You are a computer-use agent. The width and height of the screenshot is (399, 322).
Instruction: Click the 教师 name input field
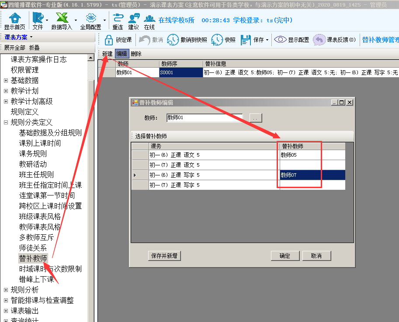click(204, 118)
